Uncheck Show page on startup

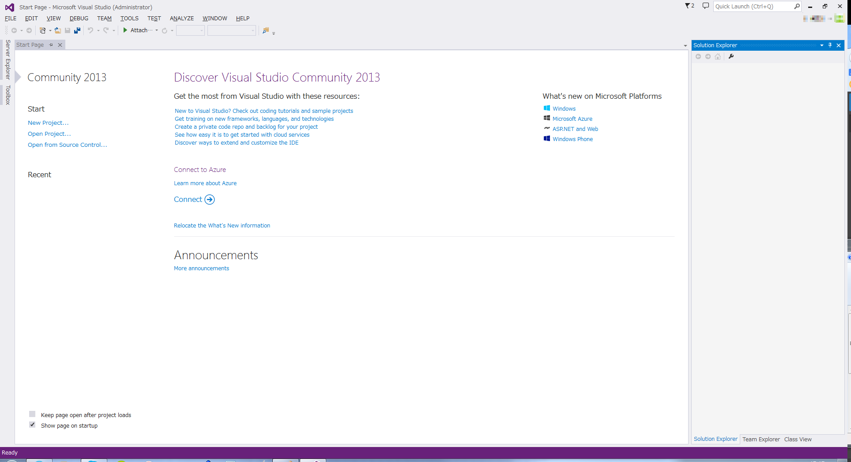point(32,425)
